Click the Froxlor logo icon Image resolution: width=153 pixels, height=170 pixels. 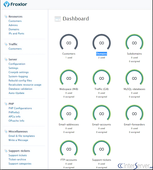pos(6,4)
